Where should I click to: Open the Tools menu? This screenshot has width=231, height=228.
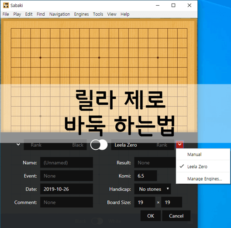98,14
